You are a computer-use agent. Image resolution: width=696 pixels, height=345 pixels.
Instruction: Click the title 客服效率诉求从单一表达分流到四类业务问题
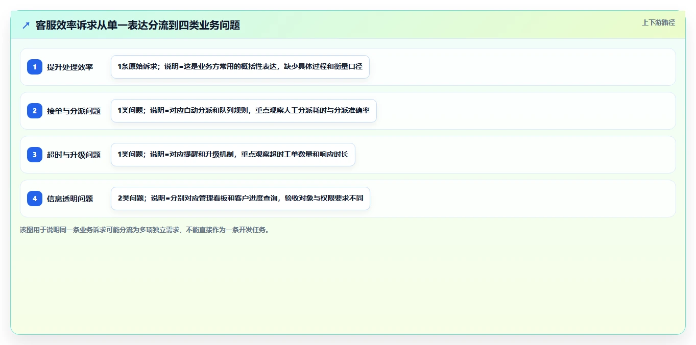coord(138,25)
